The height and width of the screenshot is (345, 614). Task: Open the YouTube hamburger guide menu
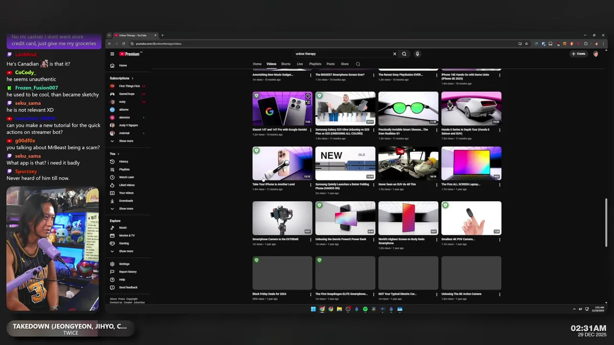(x=112, y=54)
